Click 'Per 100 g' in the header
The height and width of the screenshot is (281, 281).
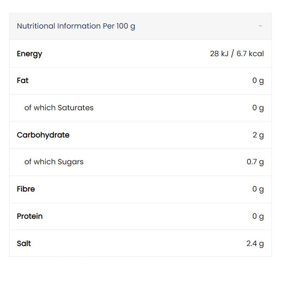click(x=119, y=26)
